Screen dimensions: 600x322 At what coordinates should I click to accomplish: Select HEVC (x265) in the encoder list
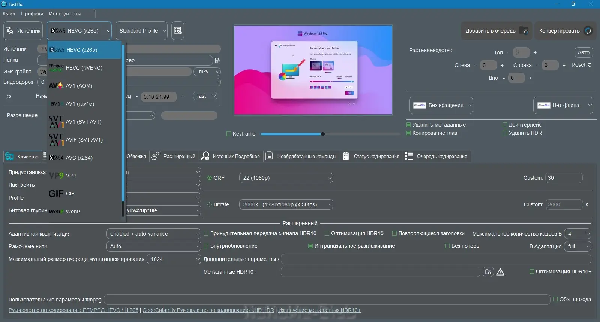click(x=84, y=50)
